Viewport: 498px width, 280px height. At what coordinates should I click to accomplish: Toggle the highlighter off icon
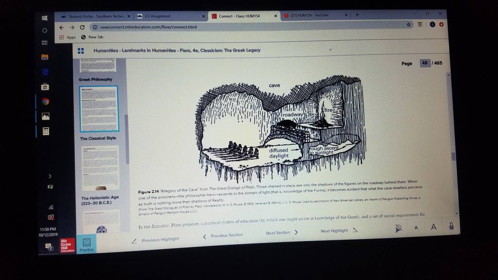pos(398,228)
